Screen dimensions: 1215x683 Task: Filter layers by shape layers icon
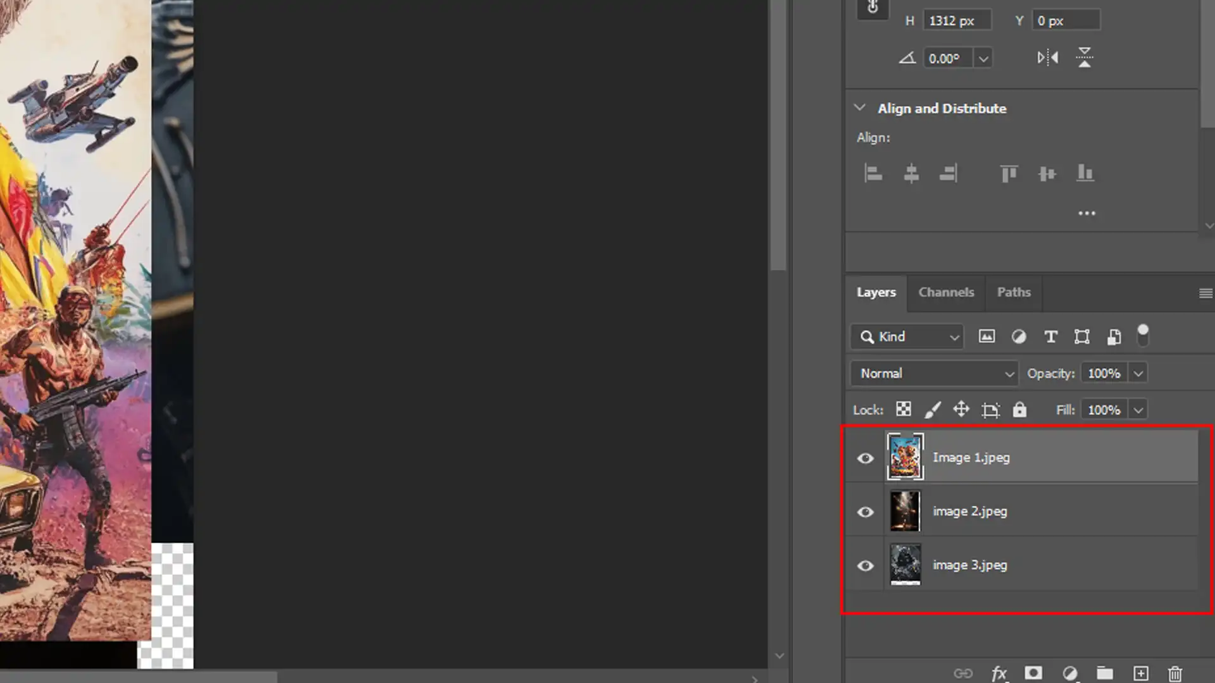point(1082,337)
